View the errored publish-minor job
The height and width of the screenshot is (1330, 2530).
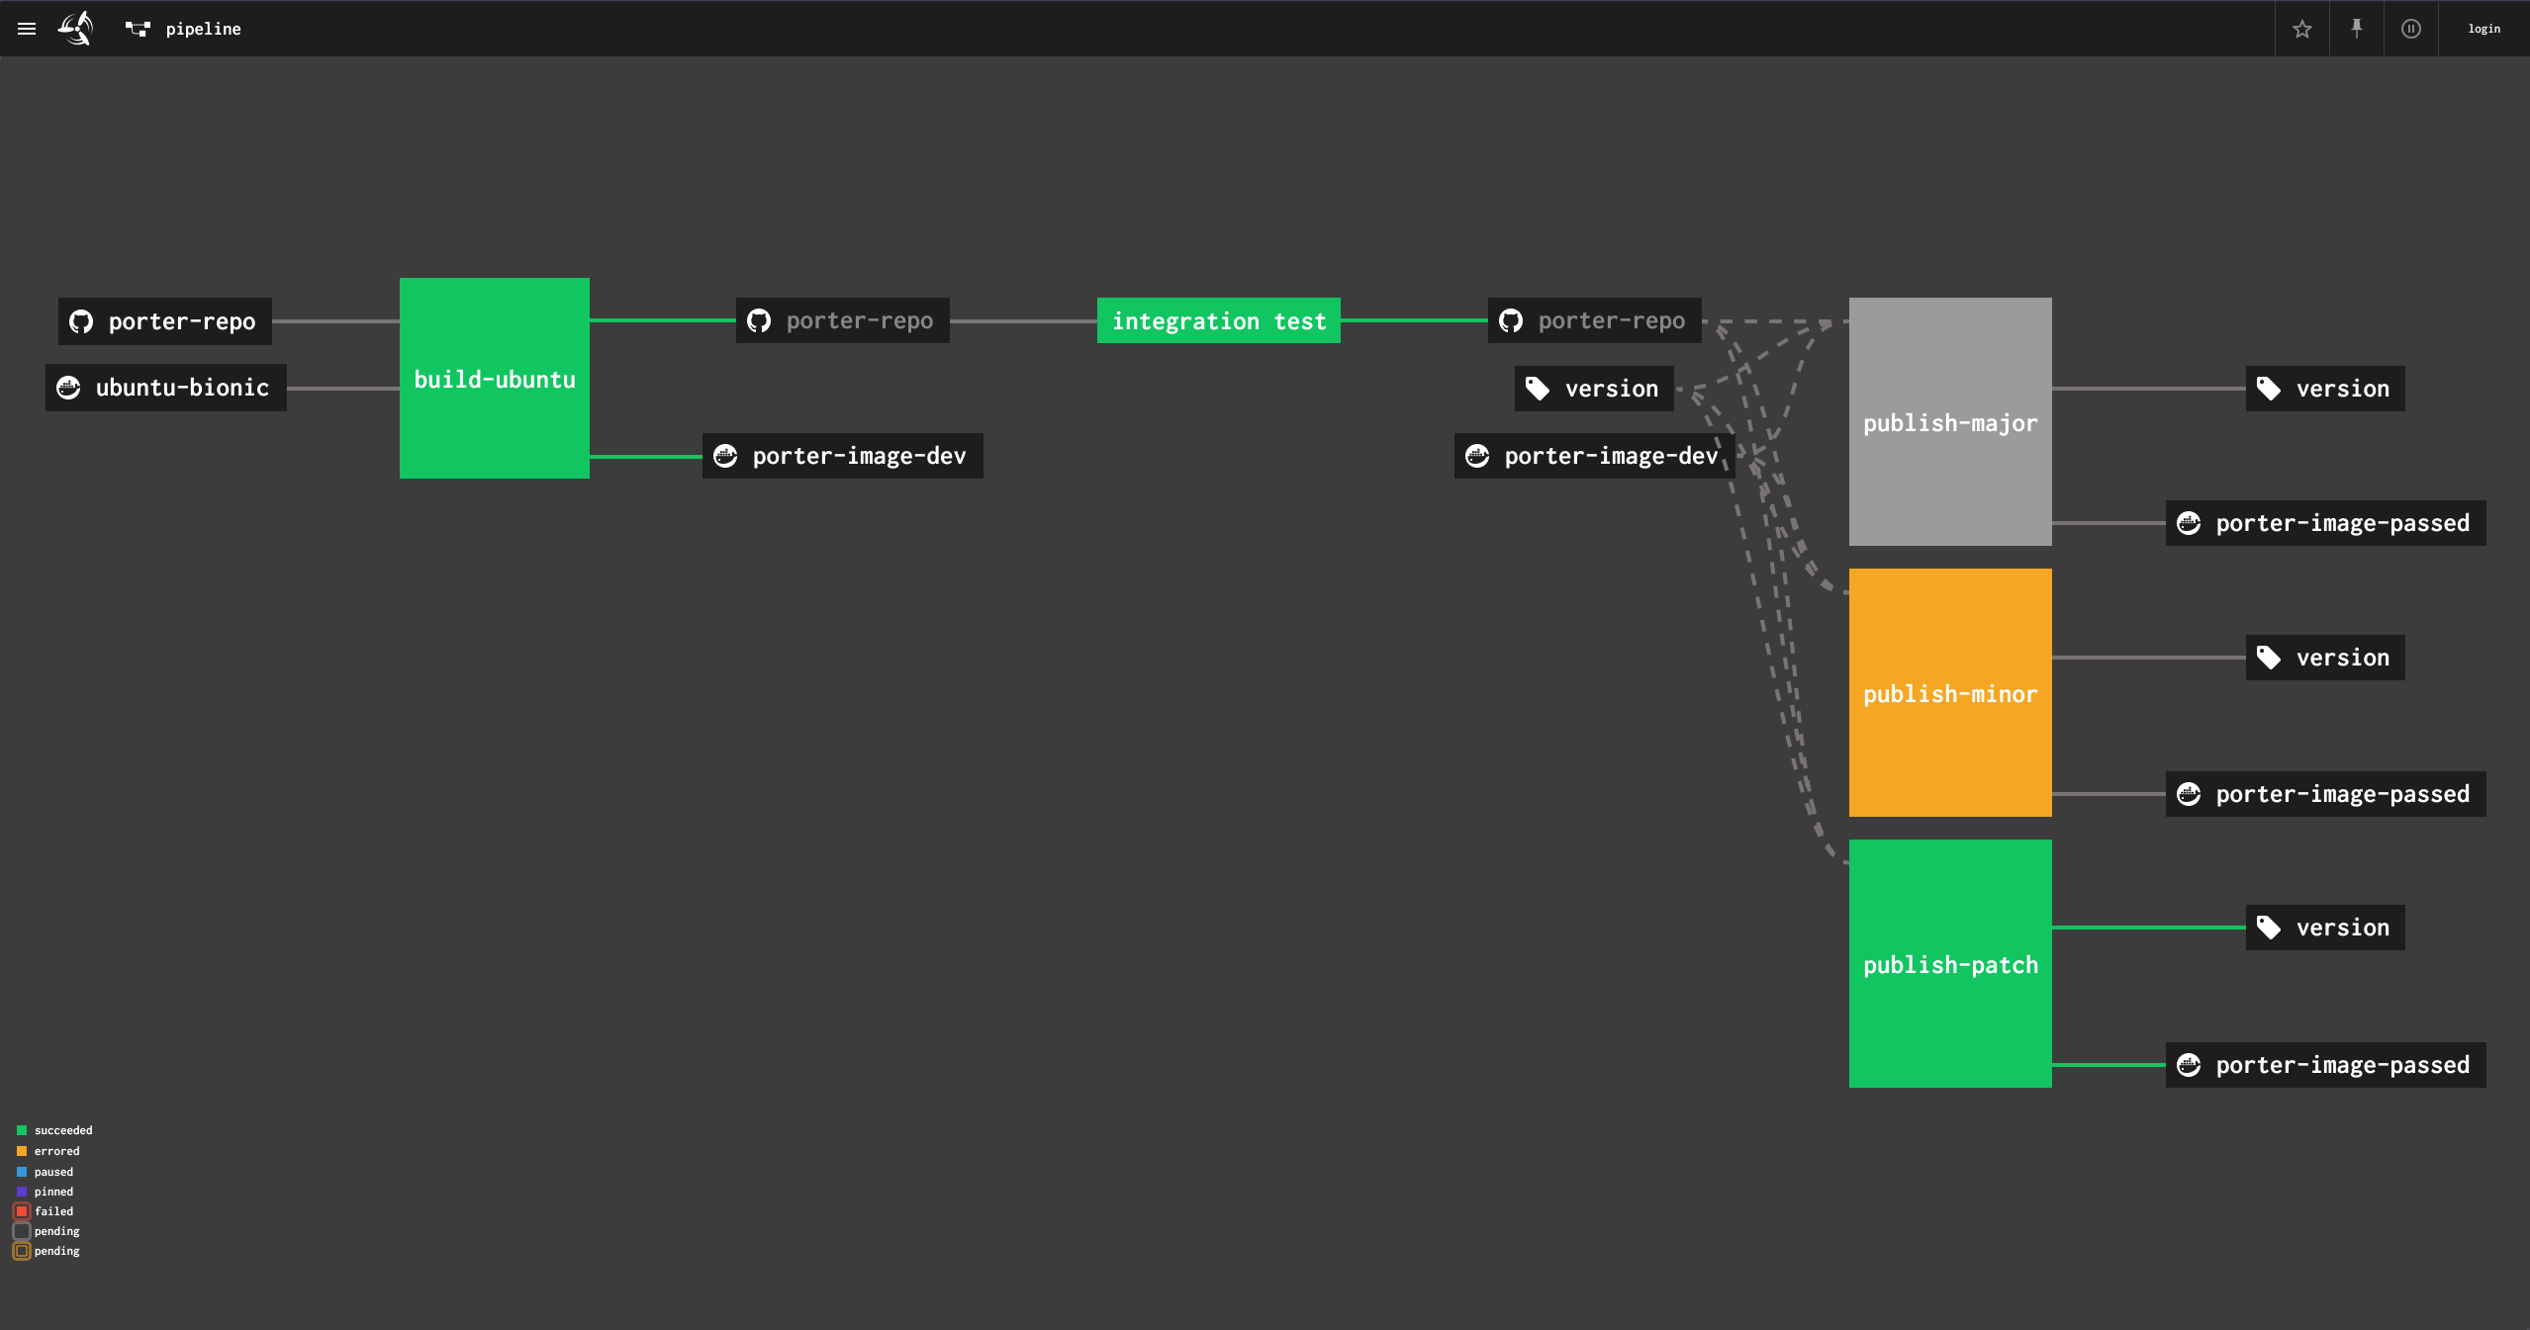[x=1949, y=692]
